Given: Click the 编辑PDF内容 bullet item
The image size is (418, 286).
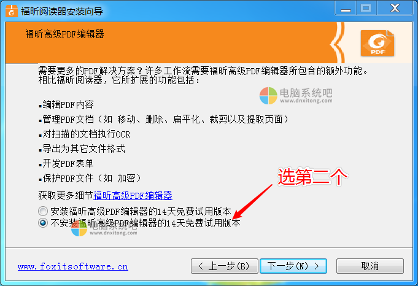Looking at the screenshot, I should (66, 104).
